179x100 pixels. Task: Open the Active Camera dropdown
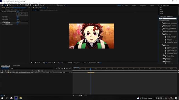tap(77, 63)
